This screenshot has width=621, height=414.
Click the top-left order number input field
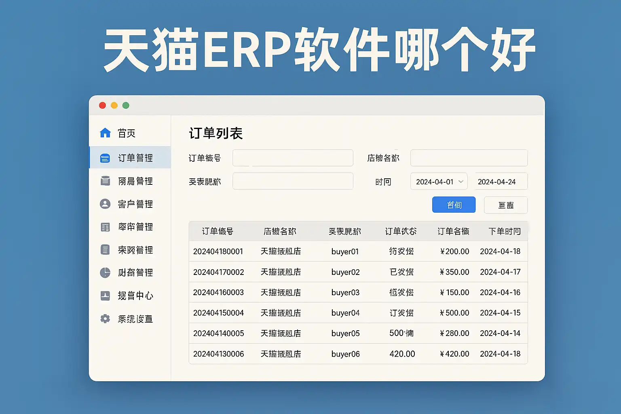(293, 158)
